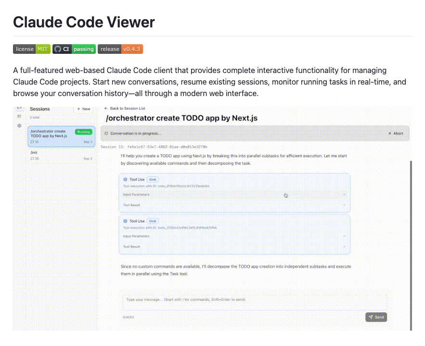Open the settings gear in sidebar
Screen dimensions: 425x346
click(19, 126)
